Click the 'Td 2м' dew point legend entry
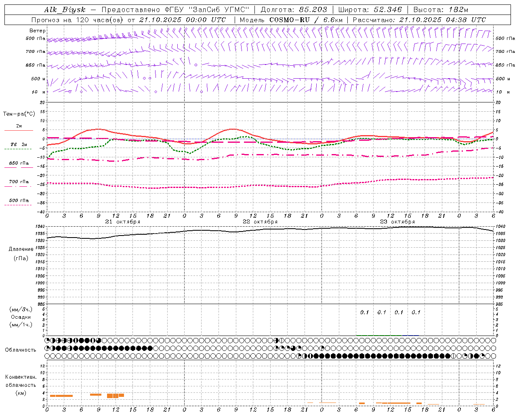This screenshot has height=413, width=517. 19,144
